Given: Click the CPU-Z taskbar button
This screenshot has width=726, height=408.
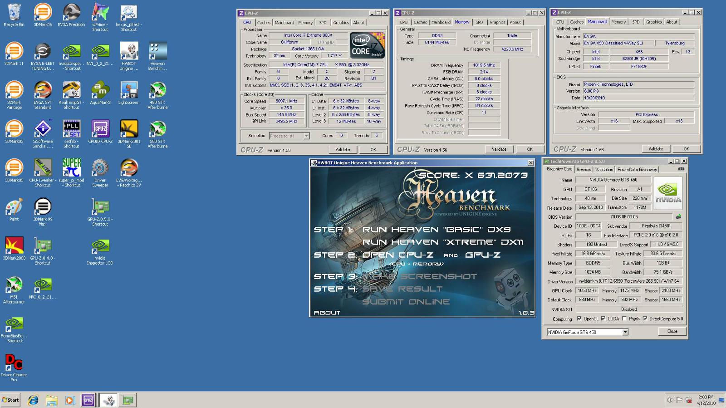Looking at the screenshot, I should (88, 400).
